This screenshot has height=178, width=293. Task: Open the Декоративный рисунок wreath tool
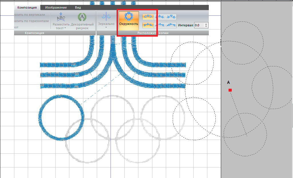pyautogui.click(x=82, y=17)
